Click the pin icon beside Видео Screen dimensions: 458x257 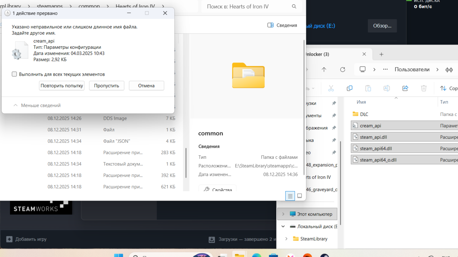pos(334,153)
